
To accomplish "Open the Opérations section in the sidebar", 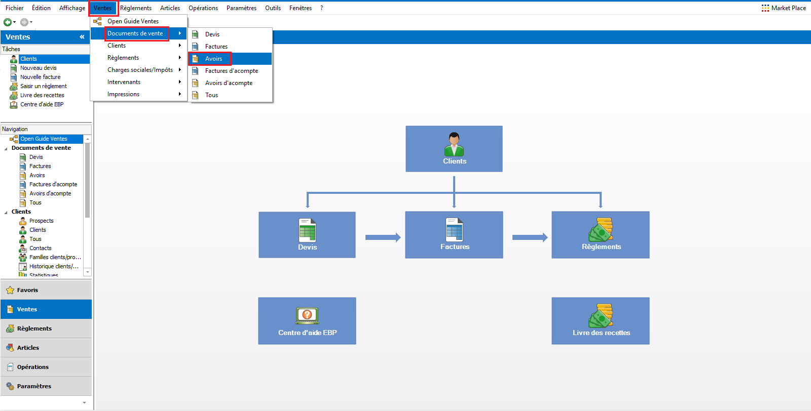I will (x=46, y=367).
